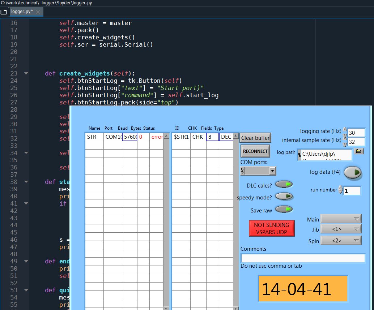Select the $STR1 ID cell

(181, 137)
